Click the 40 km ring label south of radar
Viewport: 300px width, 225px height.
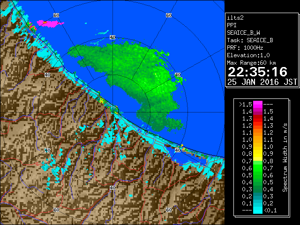[112, 187]
